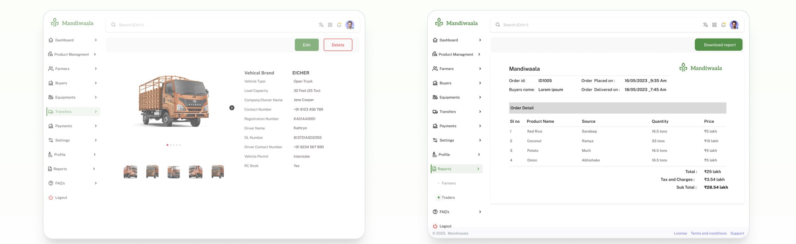Expand the FAQ's chevron in the right window
This screenshot has height=244, width=796.
(480, 212)
